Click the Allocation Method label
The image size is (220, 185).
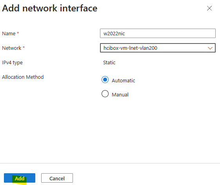[x=23, y=77]
